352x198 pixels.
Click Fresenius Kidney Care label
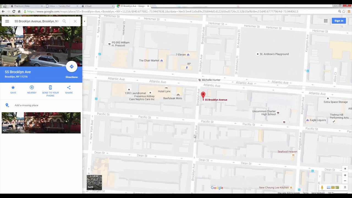coord(142,98)
